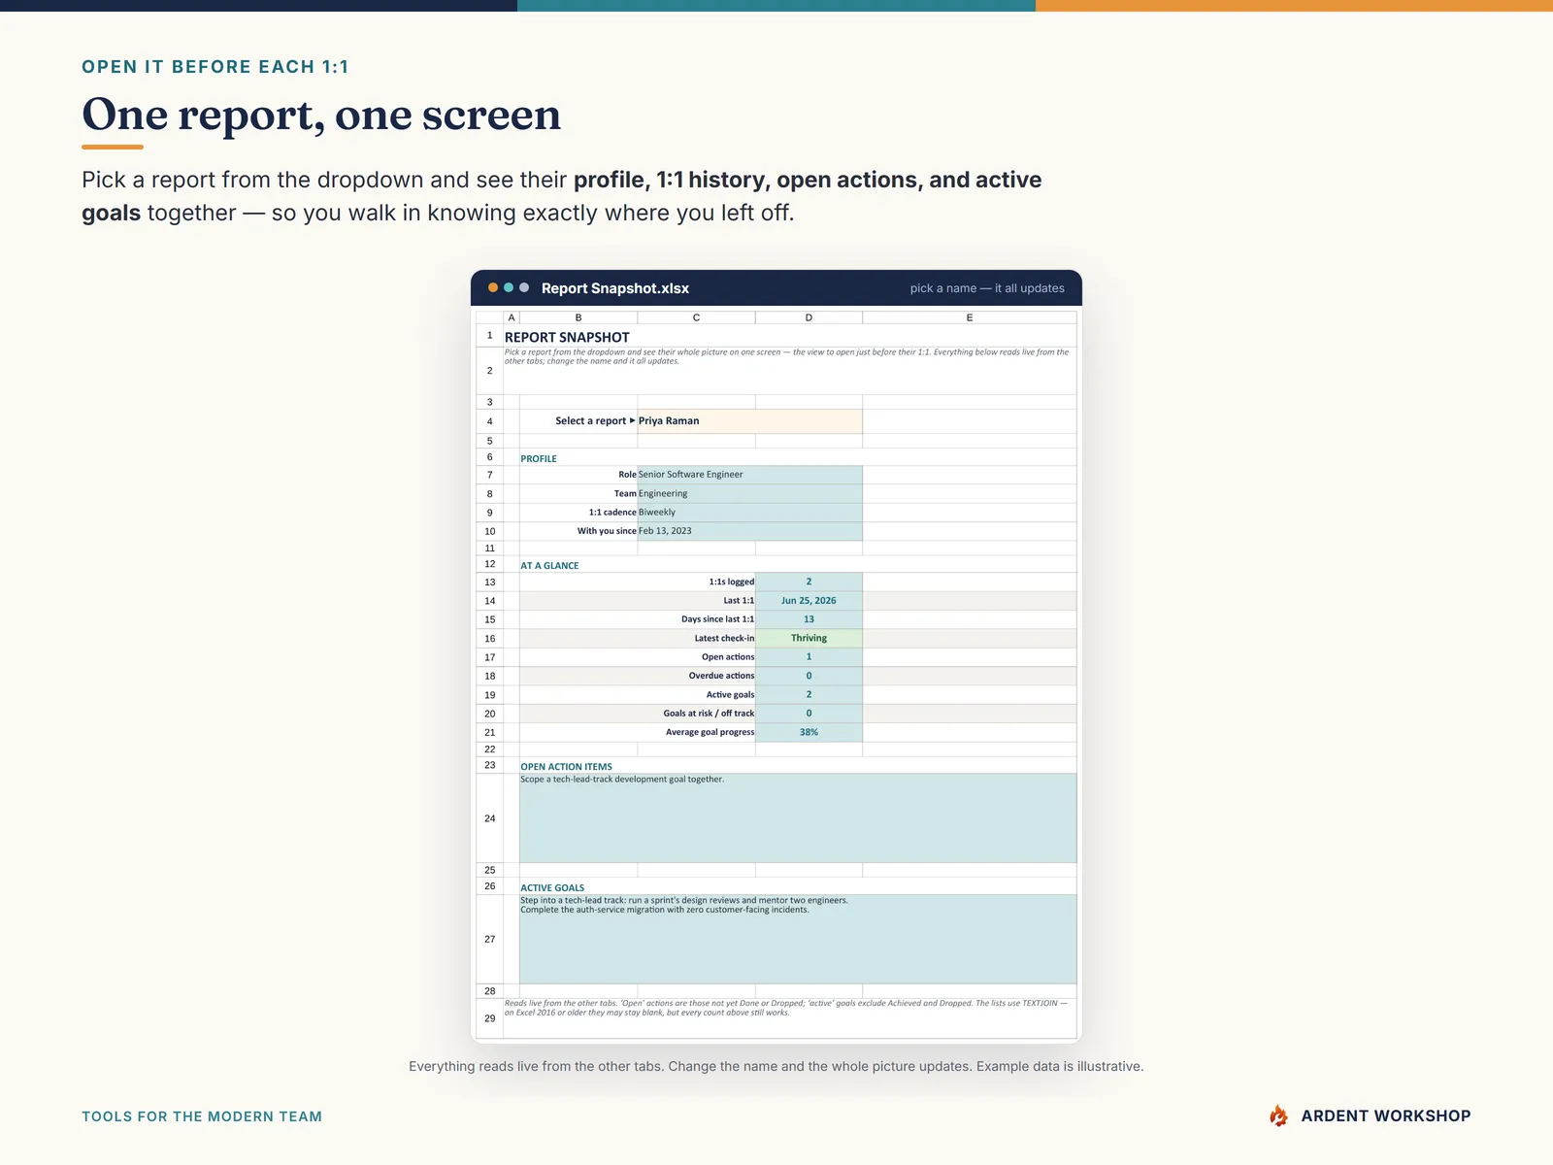
Task: Click the teal window dot in title bar
Action: click(509, 287)
